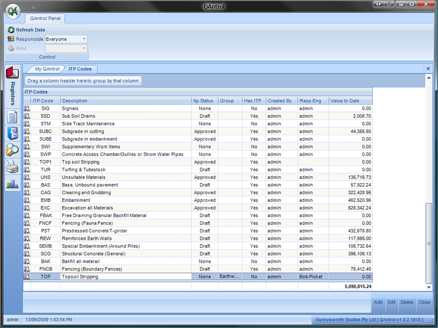The height and width of the screenshot is (328, 438).
Task: Expand the Responsible Everyone dropdown
Action: click(84, 39)
